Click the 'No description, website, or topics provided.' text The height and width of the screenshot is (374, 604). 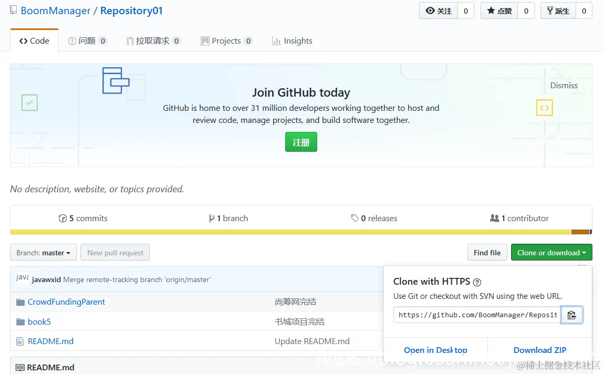coord(97,189)
